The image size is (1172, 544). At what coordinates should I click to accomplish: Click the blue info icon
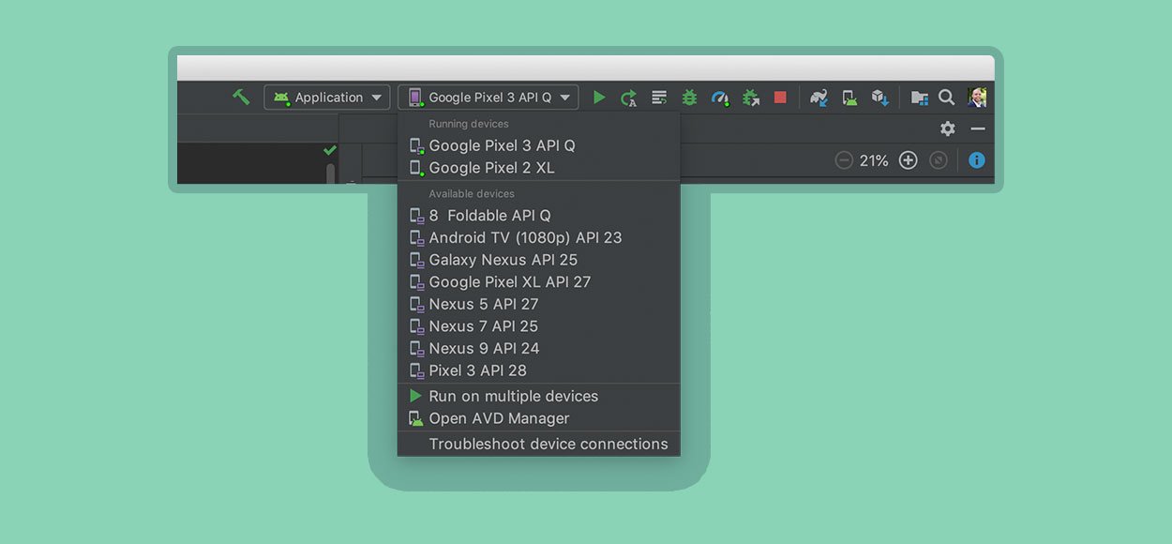[x=977, y=160]
